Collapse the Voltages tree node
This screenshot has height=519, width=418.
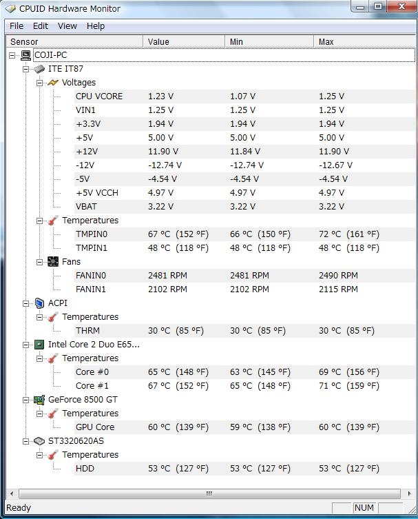point(40,83)
